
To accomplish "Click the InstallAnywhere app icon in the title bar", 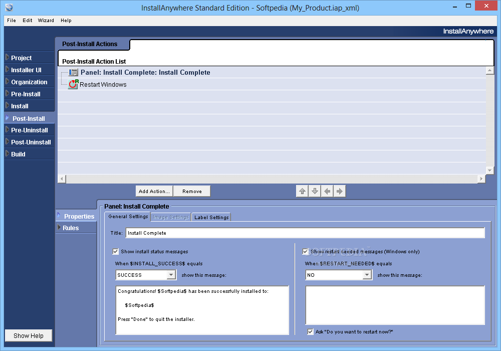I will 9,8.
